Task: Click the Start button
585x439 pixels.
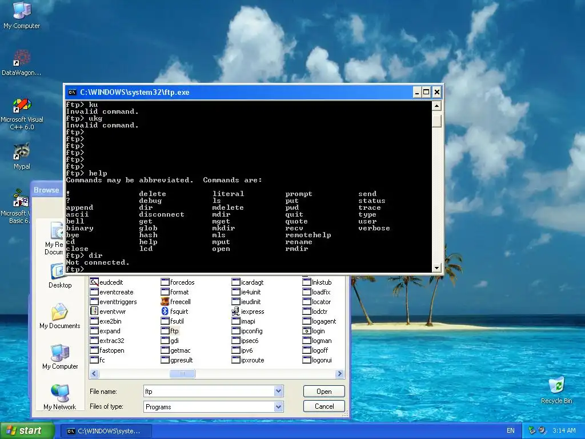Action: pyautogui.click(x=26, y=431)
